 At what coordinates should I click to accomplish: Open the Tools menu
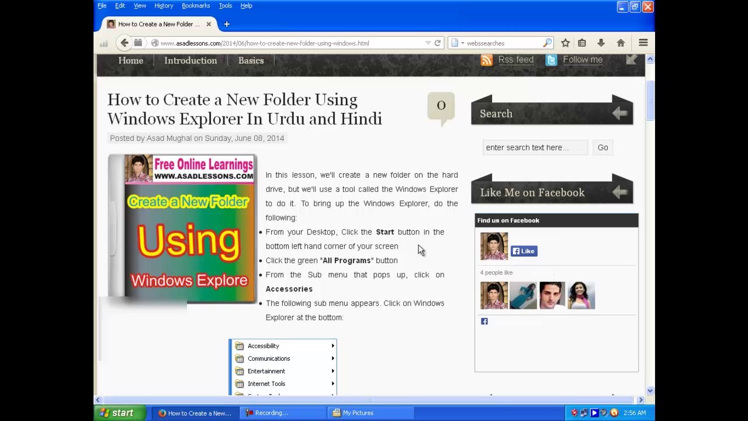[x=225, y=6]
